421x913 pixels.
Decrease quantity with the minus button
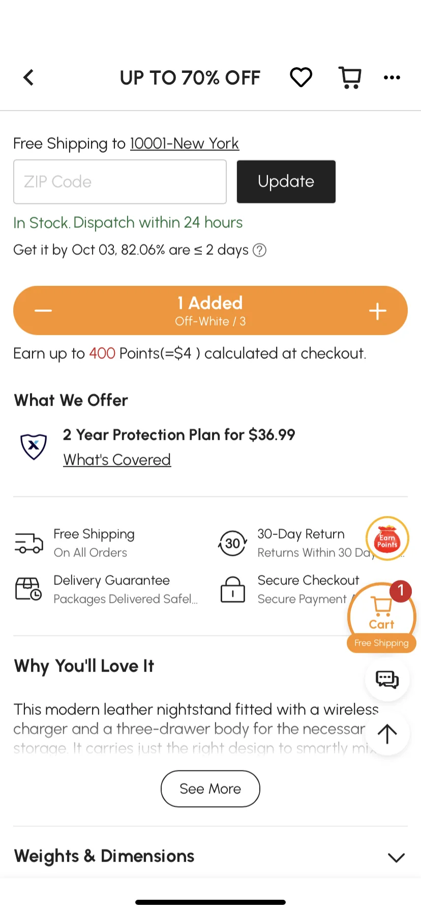tap(43, 311)
